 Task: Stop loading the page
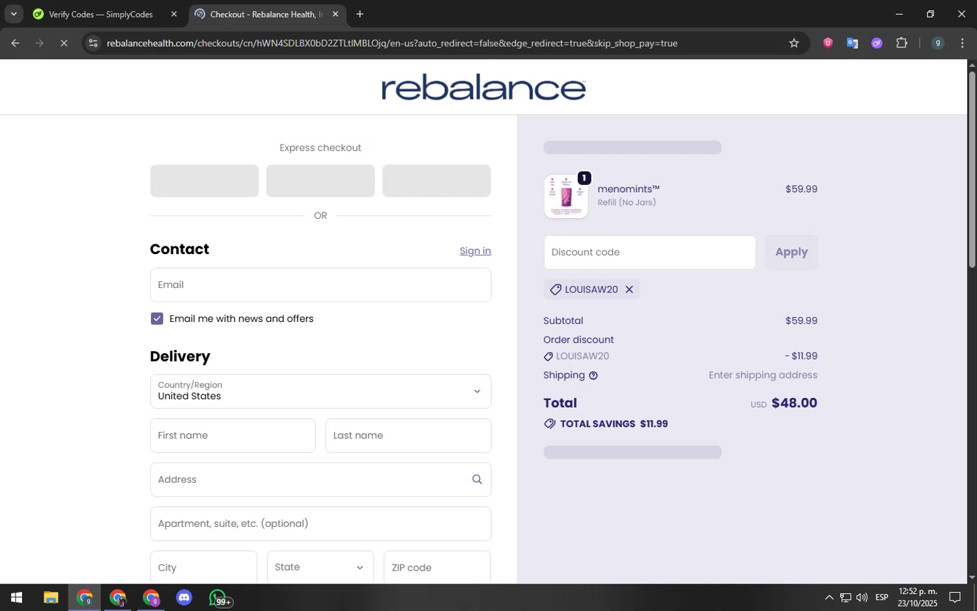(64, 43)
